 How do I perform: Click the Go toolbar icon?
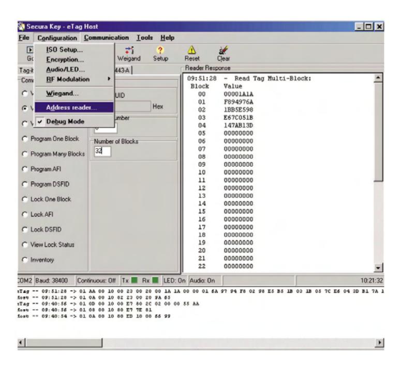(30, 54)
